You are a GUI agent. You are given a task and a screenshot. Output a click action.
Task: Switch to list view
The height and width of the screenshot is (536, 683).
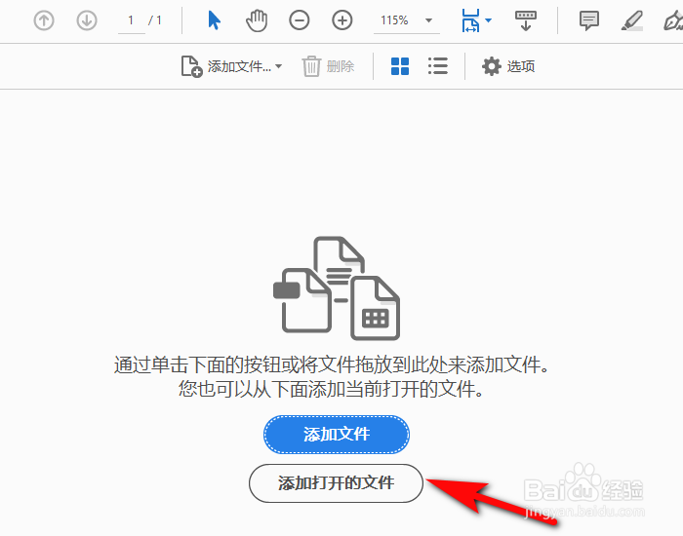(x=438, y=66)
